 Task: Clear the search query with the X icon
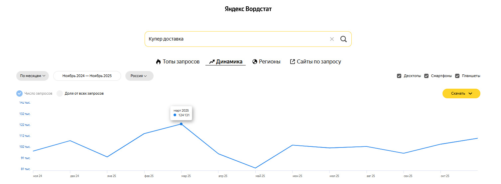332,39
